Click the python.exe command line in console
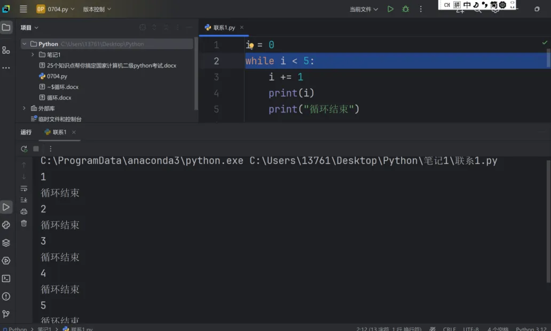 click(x=269, y=161)
